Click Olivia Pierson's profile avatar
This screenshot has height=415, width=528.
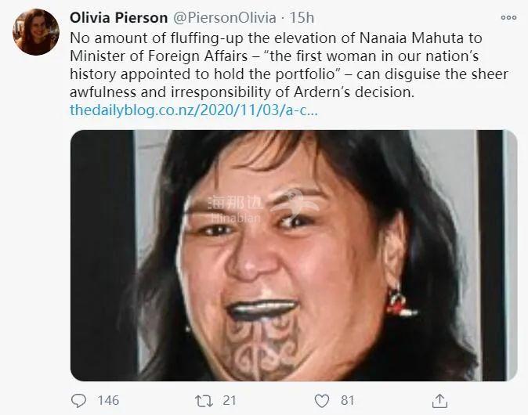[33, 33]
